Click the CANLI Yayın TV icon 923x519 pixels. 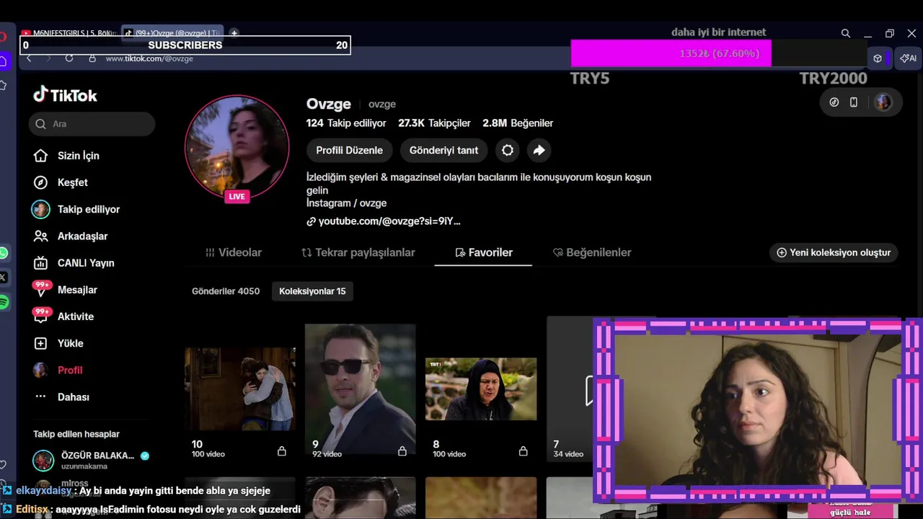tap(41, 263)
